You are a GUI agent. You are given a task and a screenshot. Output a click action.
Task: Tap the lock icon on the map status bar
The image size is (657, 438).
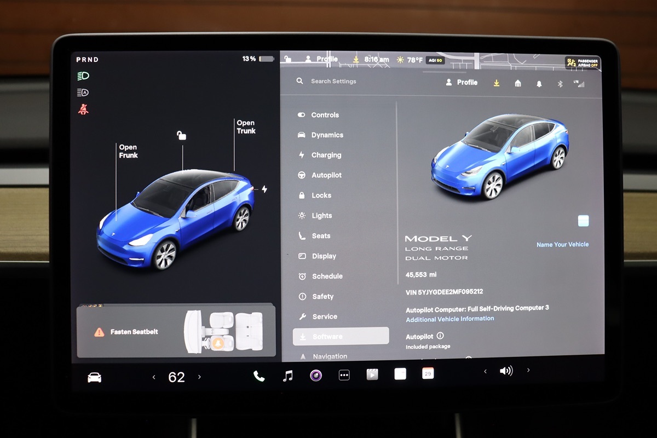[x=288, y=59]
